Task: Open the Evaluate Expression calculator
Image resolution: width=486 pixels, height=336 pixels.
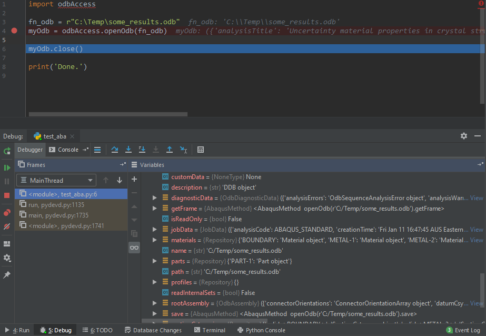Action: coord(201,150)
